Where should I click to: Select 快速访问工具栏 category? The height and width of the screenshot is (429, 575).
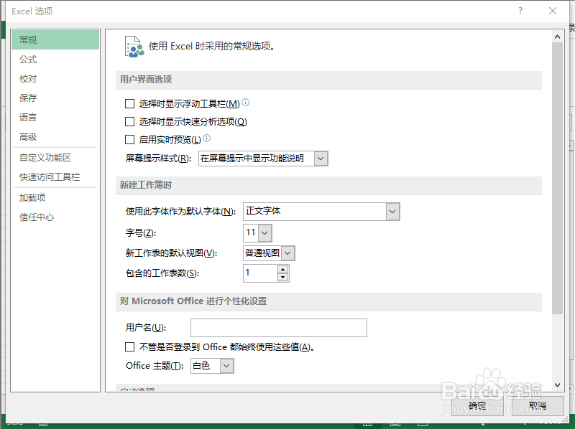(x=55, y=176)
